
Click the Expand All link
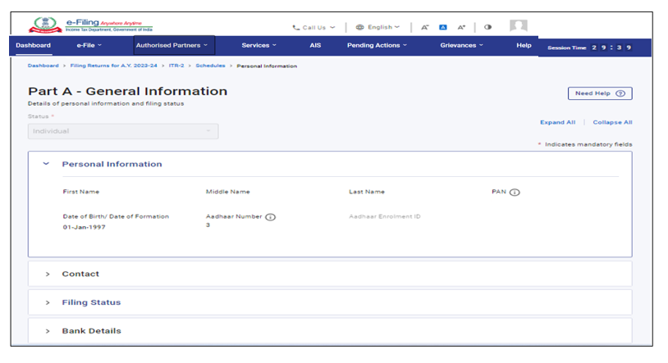pos(557,122)
